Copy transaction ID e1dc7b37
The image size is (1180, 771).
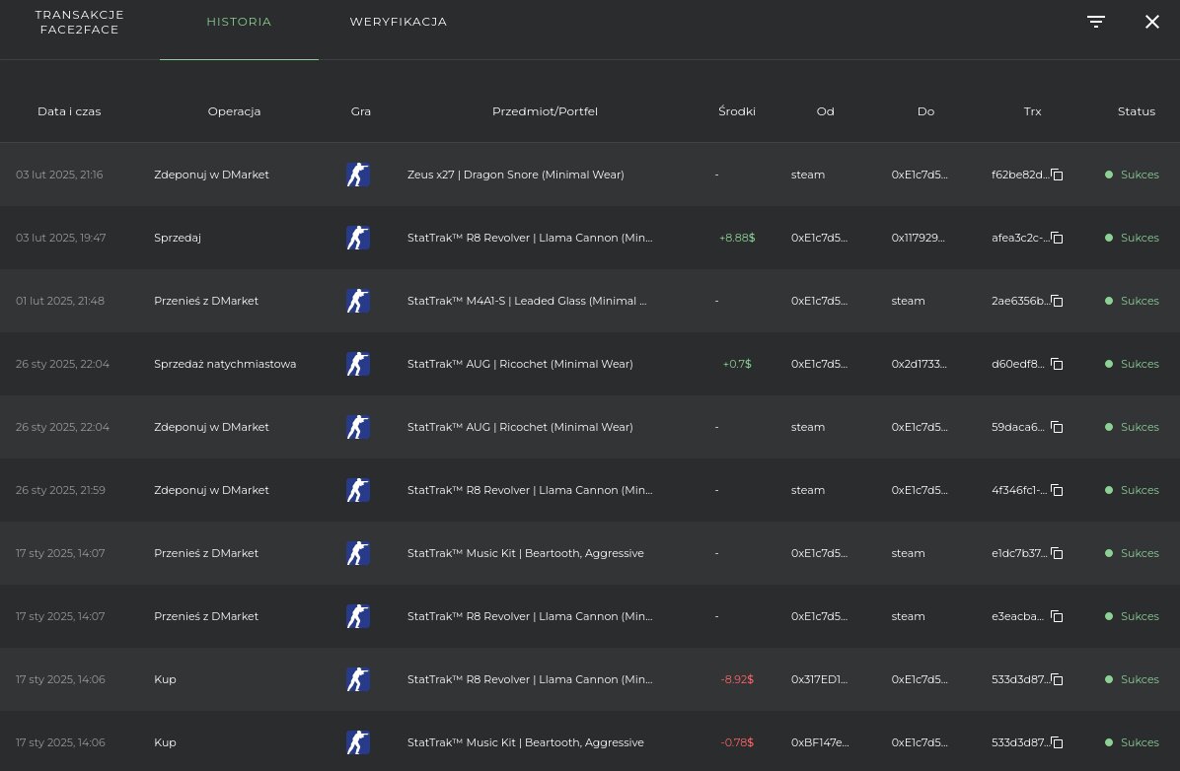pos(1058,554)
